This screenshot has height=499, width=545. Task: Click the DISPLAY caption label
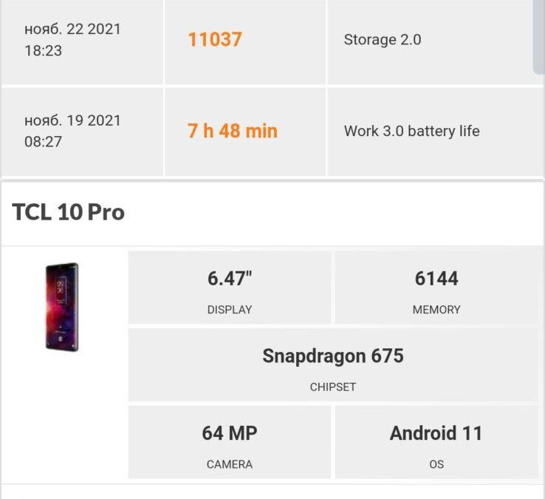[230, 310]
